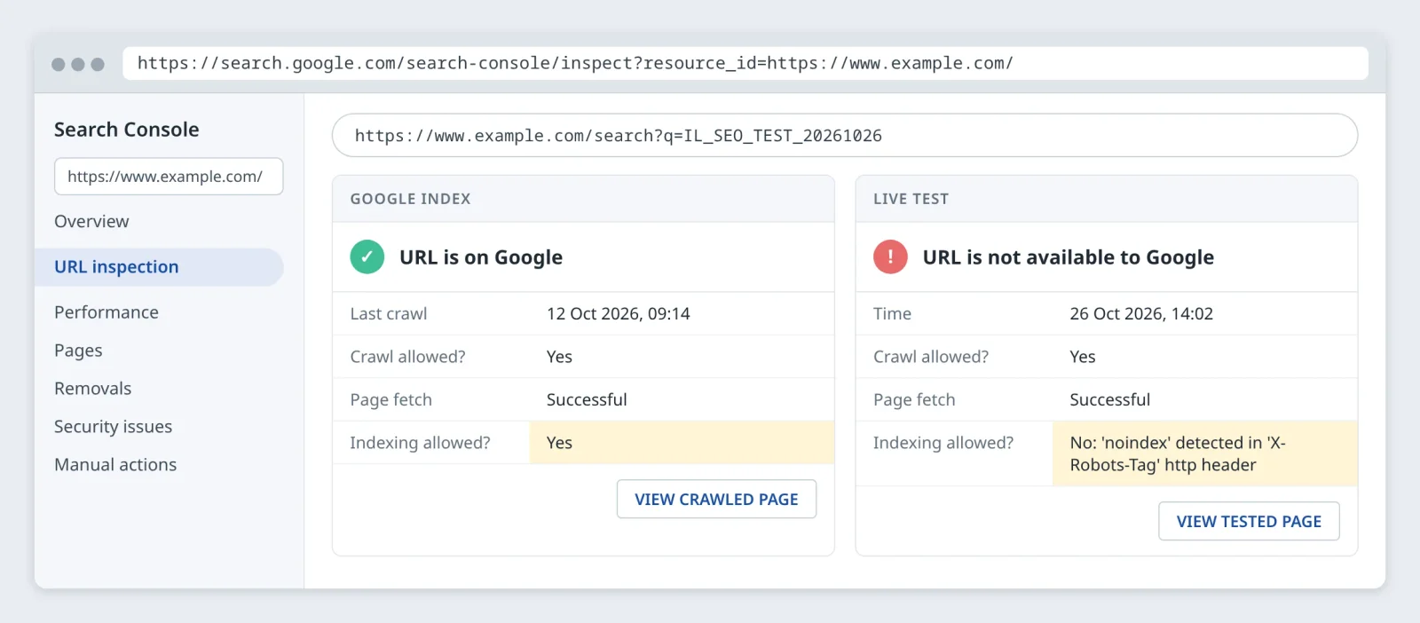The image size is (1420, 623).
Task: Click the URL inspection search field
Action: (845, 136)
